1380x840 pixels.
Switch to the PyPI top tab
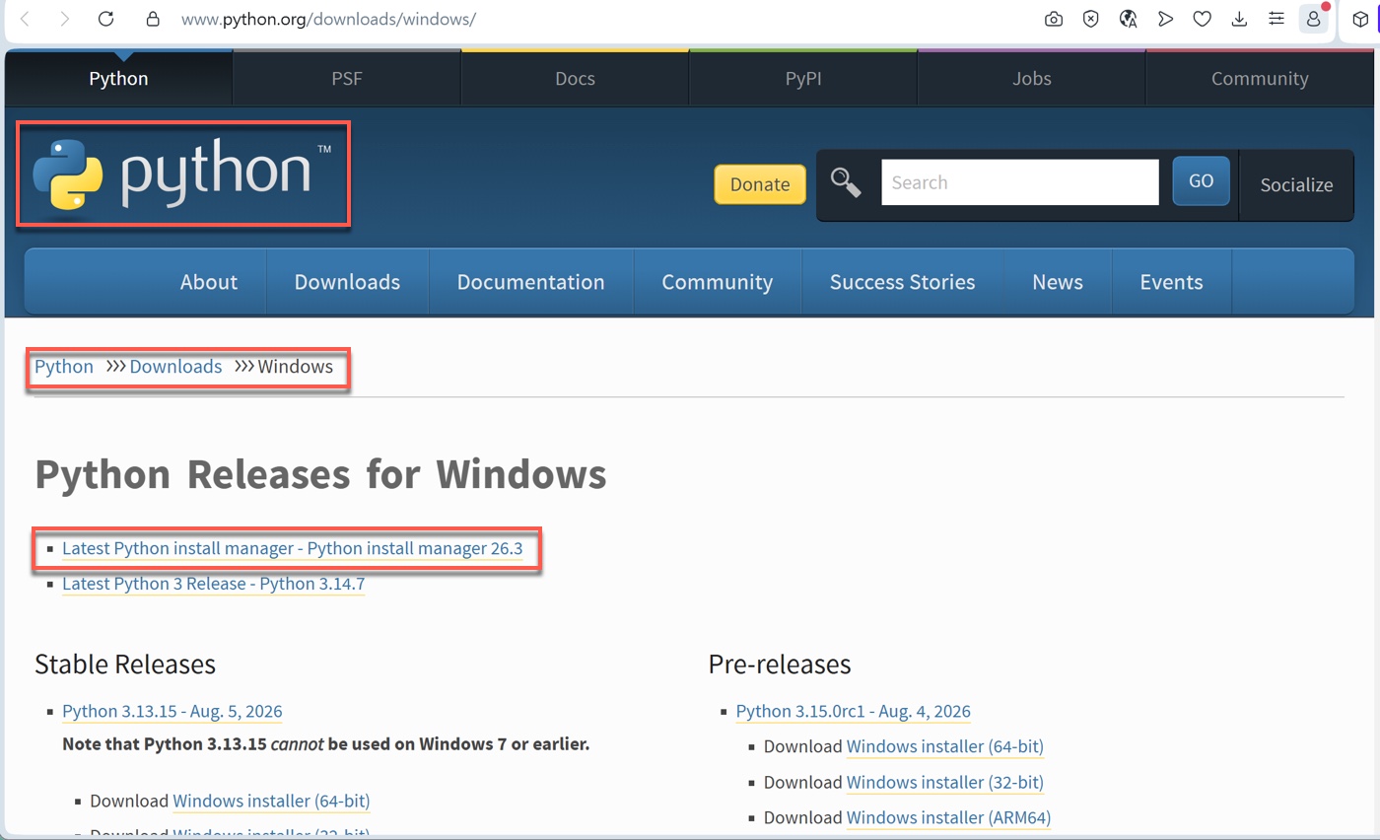coord(803,79)
